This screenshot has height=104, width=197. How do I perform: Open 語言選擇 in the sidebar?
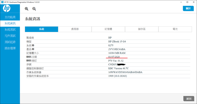10,48
